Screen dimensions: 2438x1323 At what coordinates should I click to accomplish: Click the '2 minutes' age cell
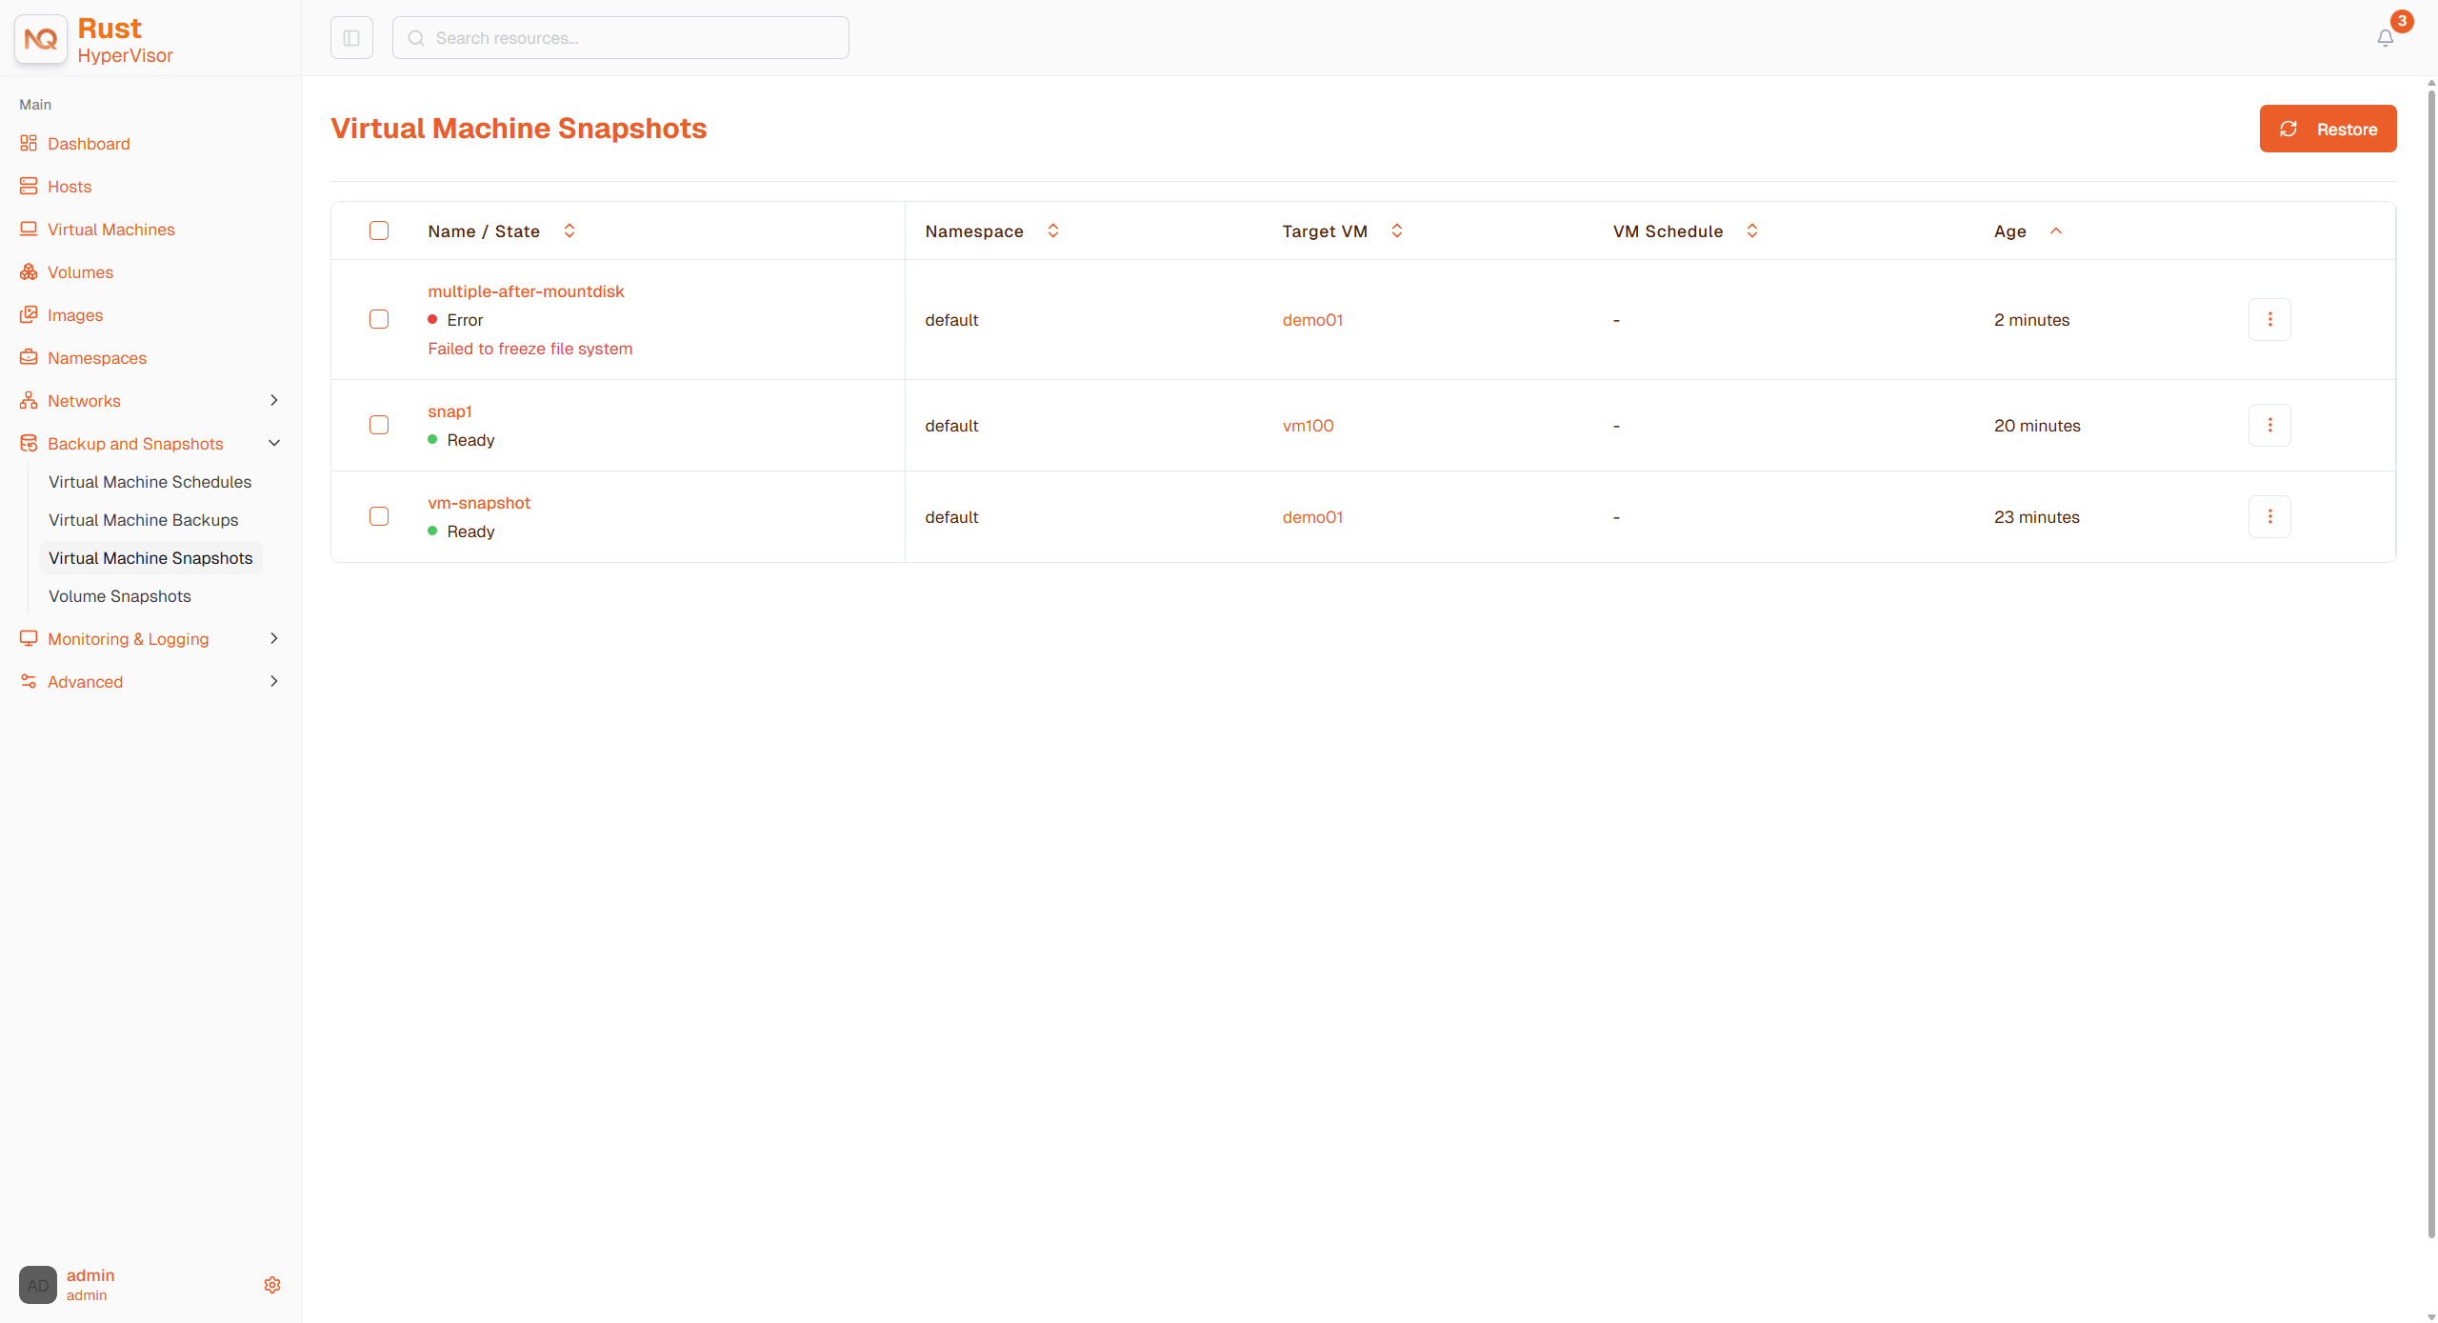(2031, 320)
